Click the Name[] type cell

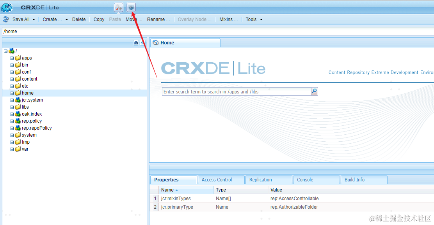(x=223, y=199)
